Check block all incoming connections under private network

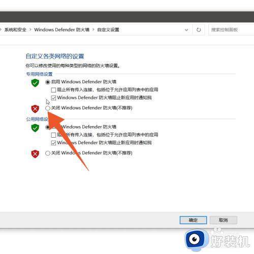pyautogui.click(x=53, y=90)
